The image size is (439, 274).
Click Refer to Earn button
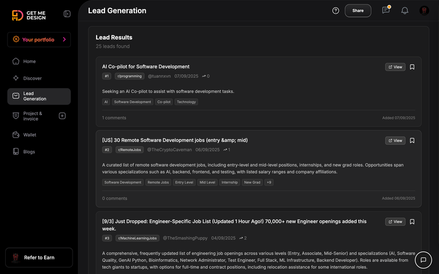click(x=39, y=257)
